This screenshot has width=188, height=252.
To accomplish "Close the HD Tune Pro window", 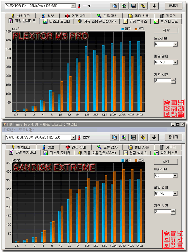I will pyautogui.click(x=183, y=124).
